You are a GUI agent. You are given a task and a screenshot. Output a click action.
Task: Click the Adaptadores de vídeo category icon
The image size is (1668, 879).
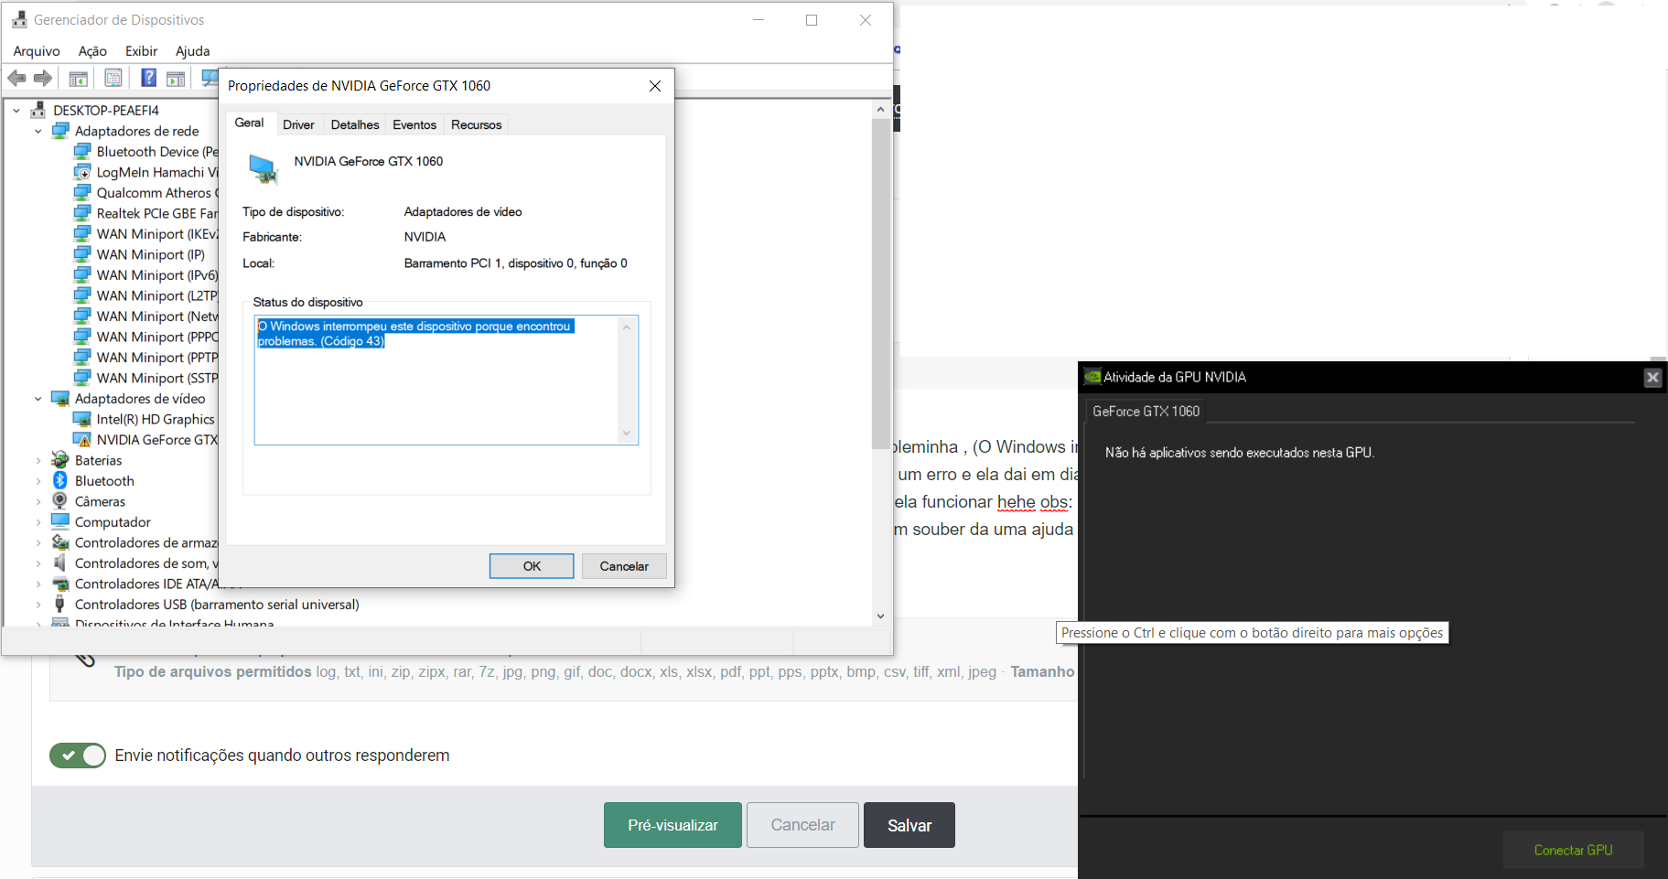click(60, 399)
